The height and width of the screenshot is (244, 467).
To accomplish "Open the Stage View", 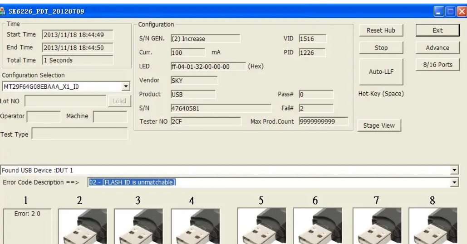I will click(375, 126).
